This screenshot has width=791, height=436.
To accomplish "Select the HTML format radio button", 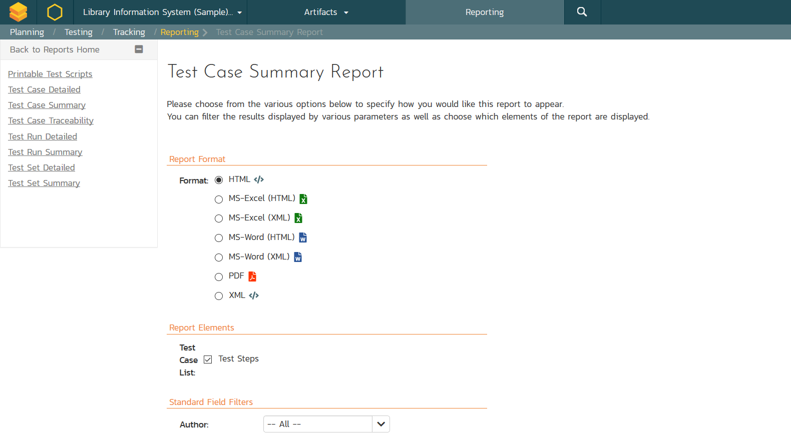I will [x=219, y=180].
